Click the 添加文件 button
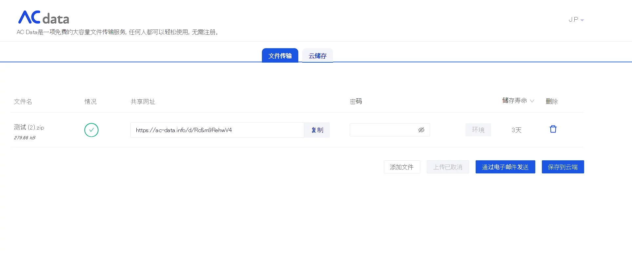The height and width of the screenshot is (257, 632). click(x=402, y=167)
